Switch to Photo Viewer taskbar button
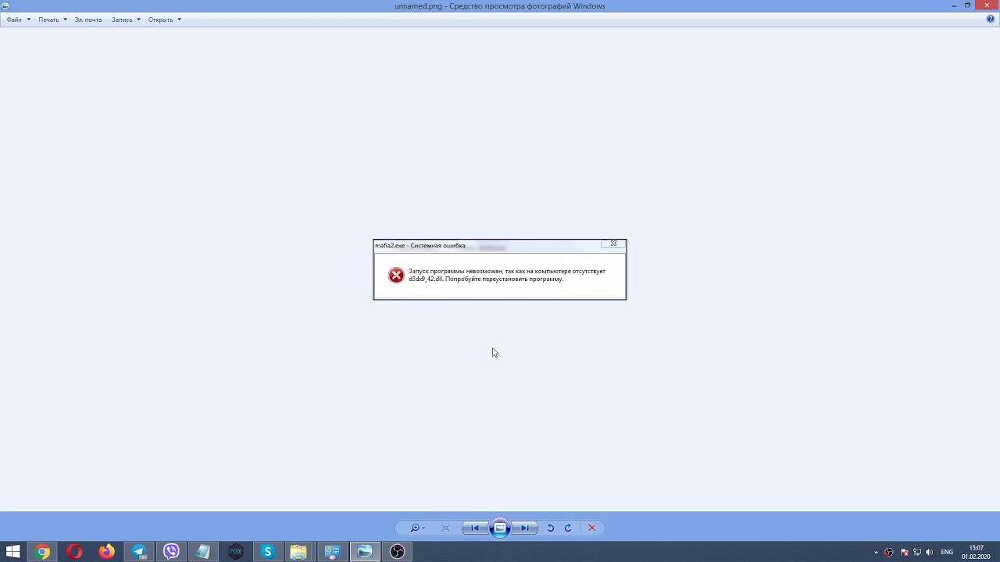The width and height of the screenshot is (1000, 562). pos(365,552)
